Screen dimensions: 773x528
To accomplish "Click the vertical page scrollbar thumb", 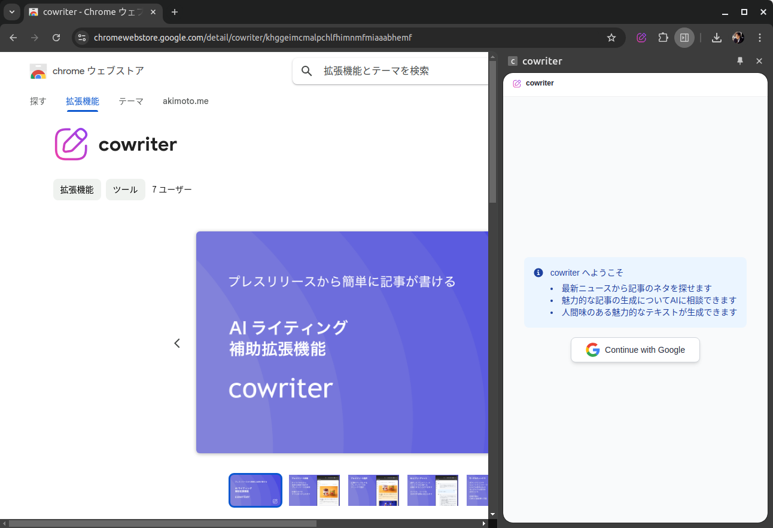I will click(493, 132).
